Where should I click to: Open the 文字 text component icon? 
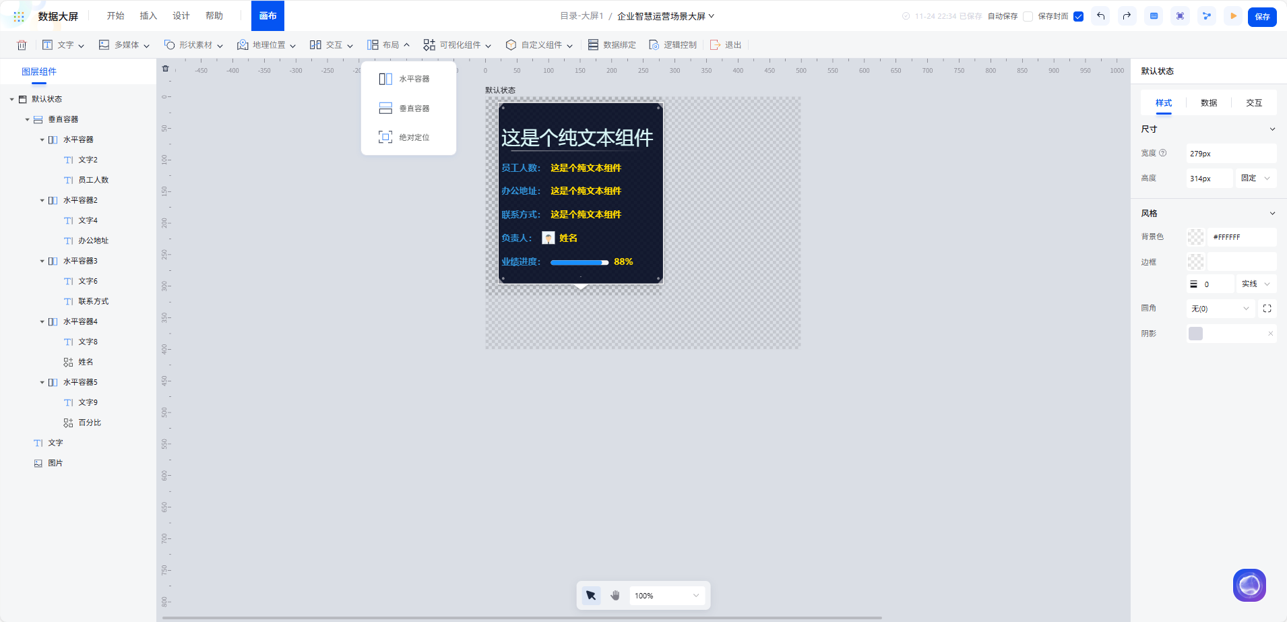point(47,44)
